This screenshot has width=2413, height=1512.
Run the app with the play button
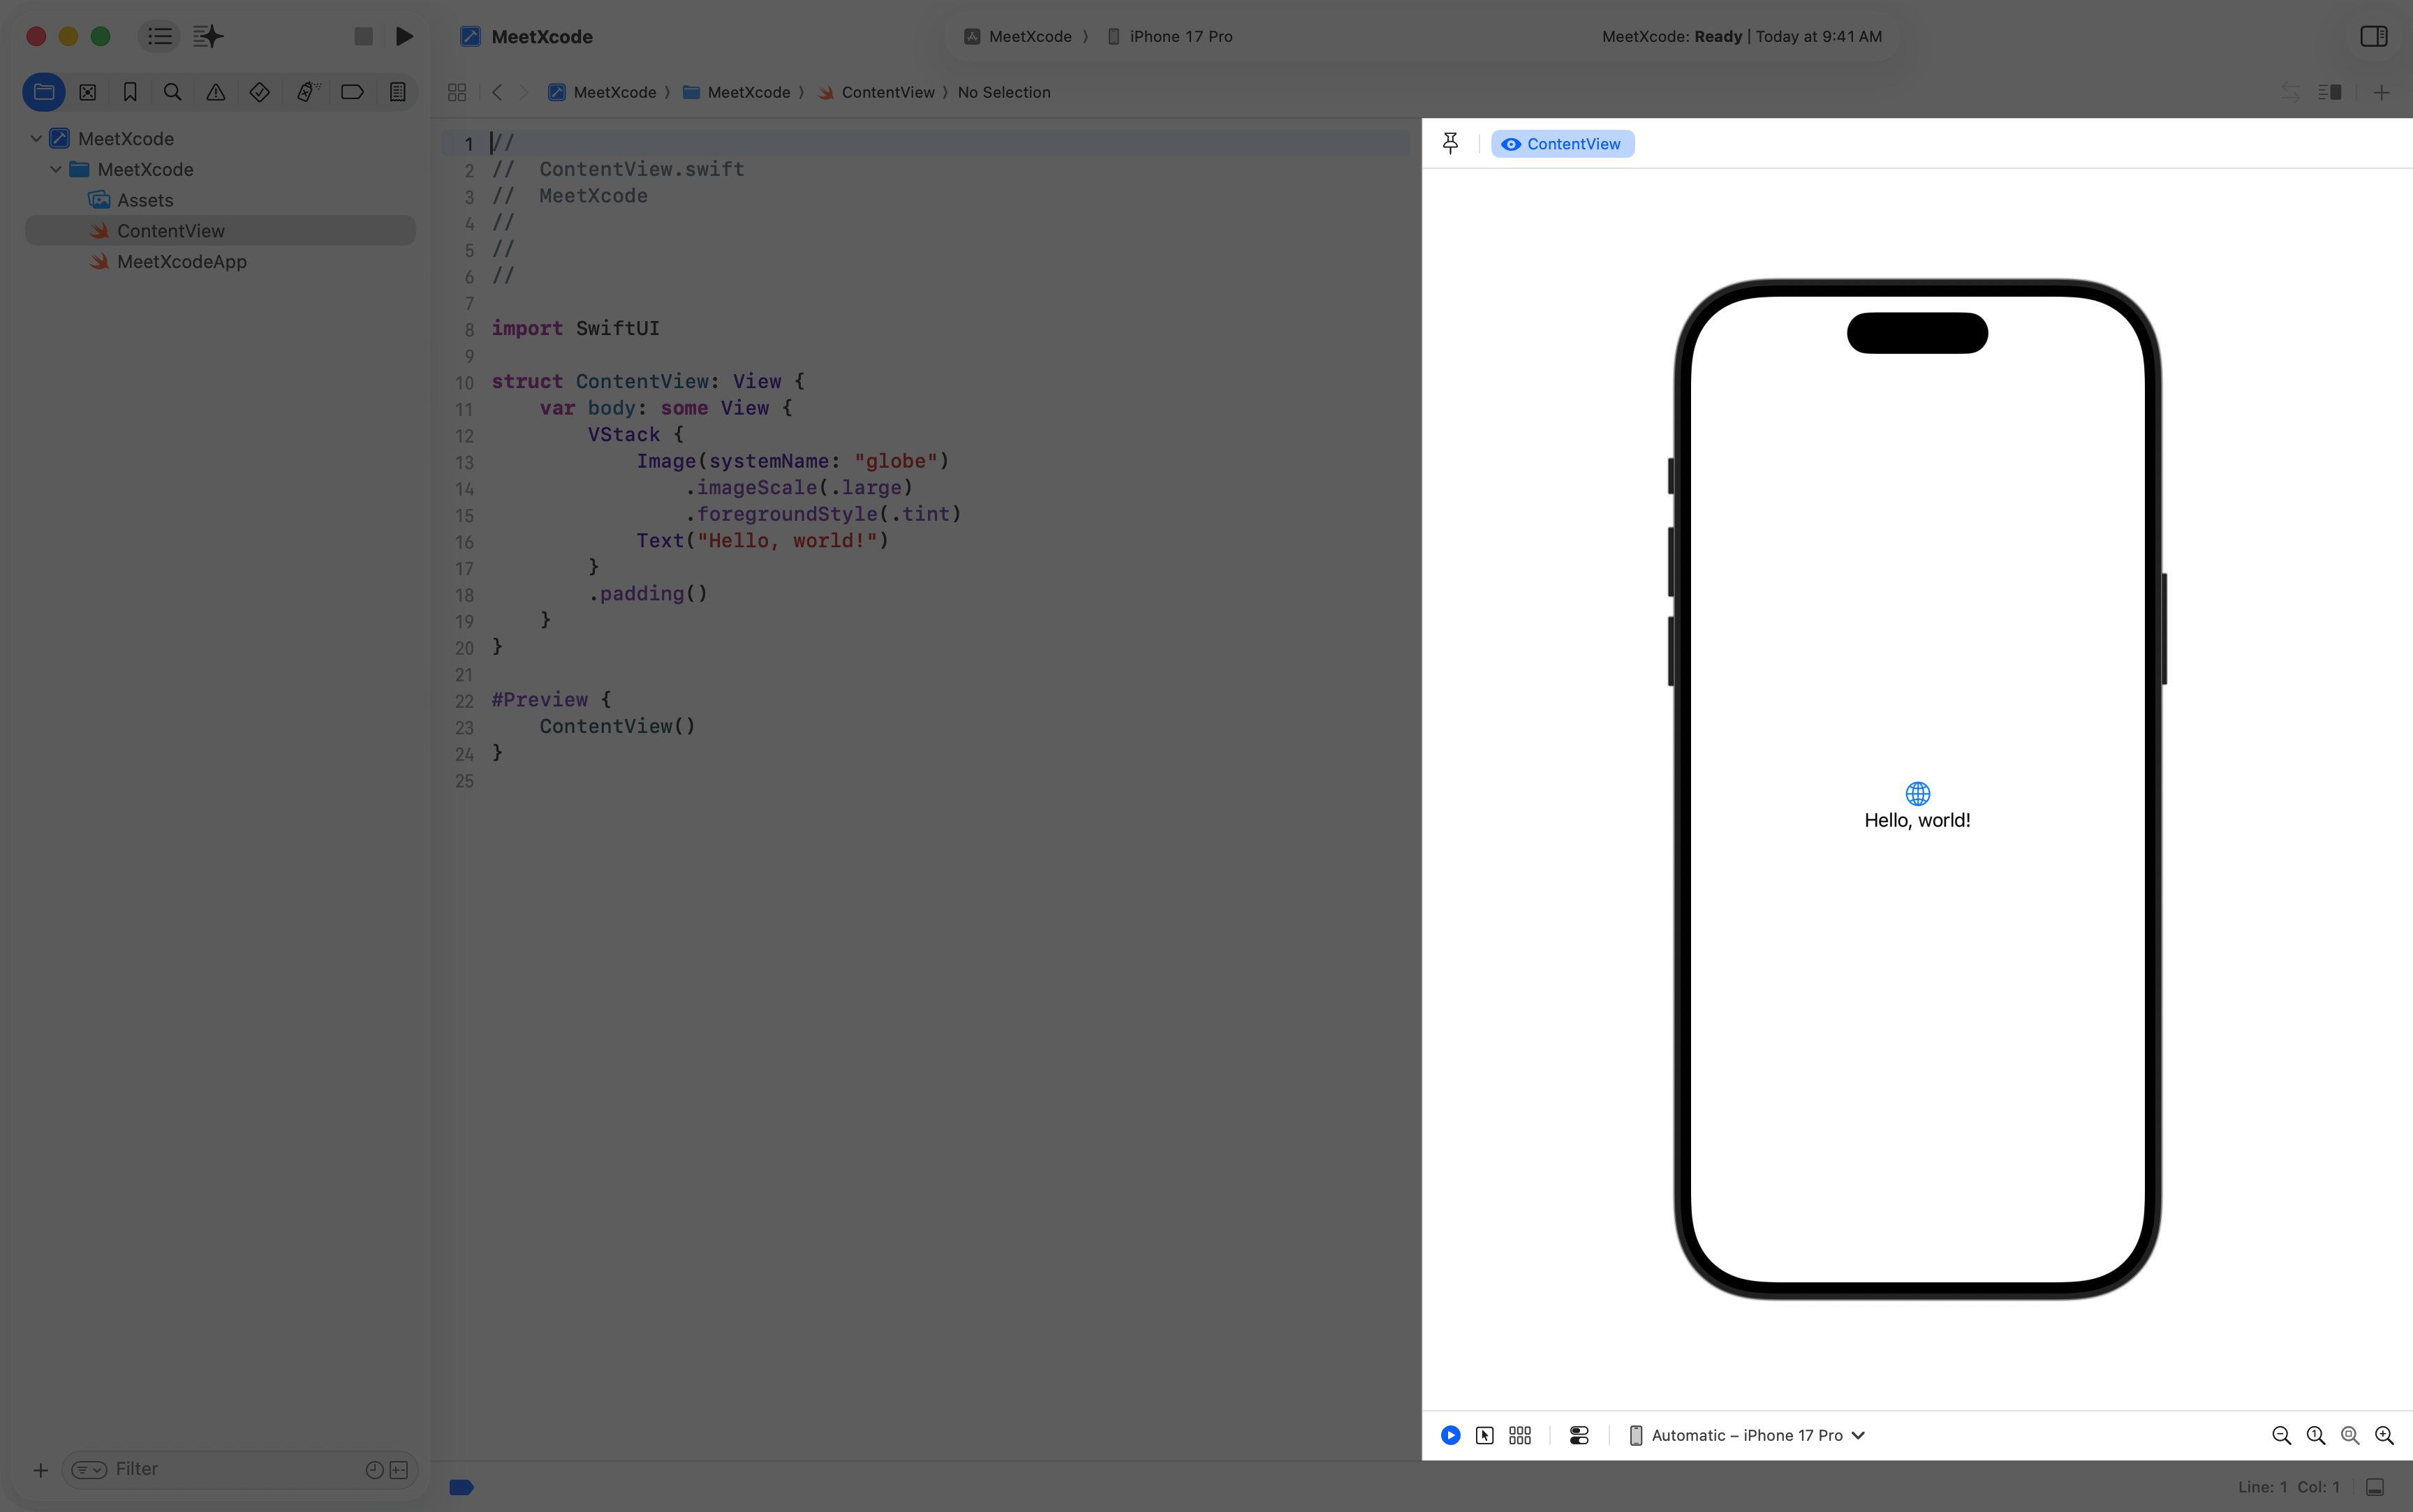[x=404, y=36]
